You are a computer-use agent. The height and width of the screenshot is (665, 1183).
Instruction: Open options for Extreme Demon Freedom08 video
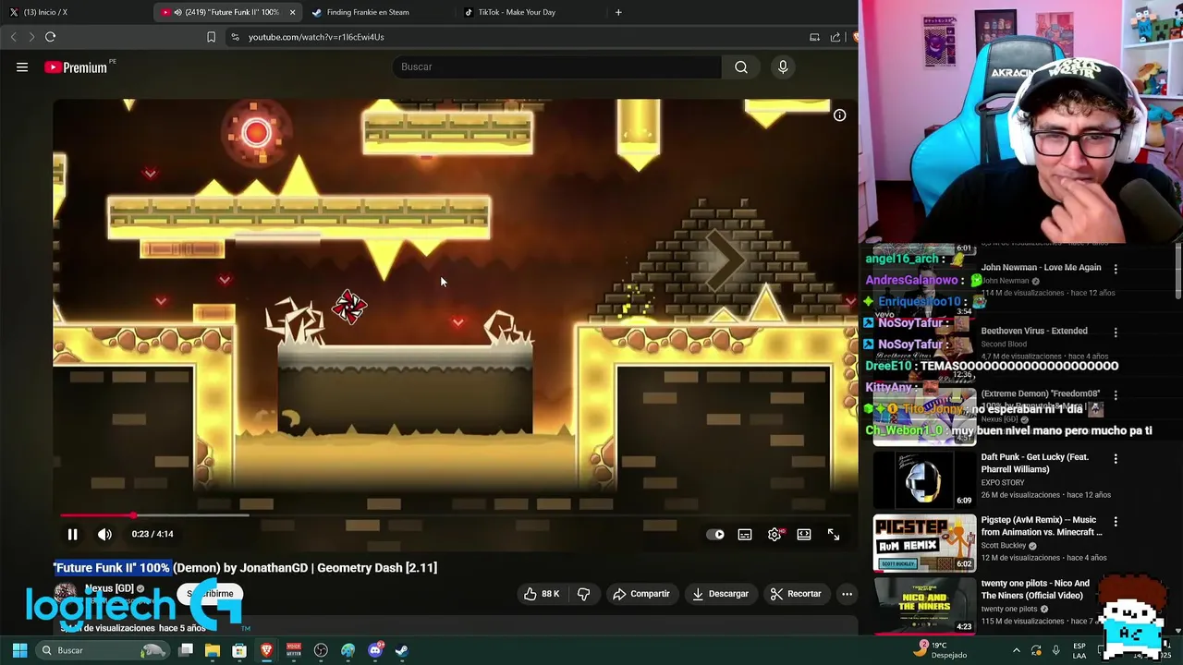[1116, 394]
